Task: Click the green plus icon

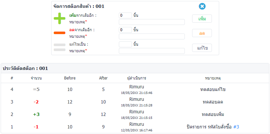Action: click(60, 18)
